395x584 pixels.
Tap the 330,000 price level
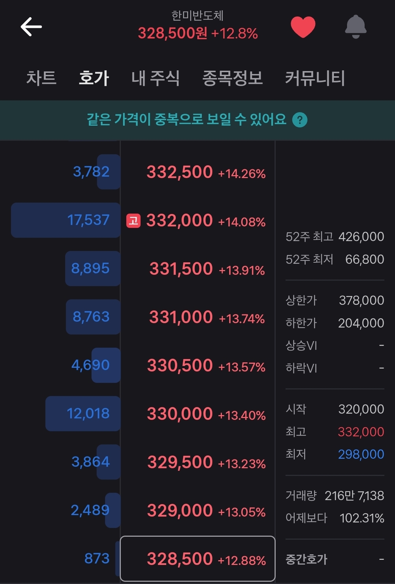tap(198, 414)
